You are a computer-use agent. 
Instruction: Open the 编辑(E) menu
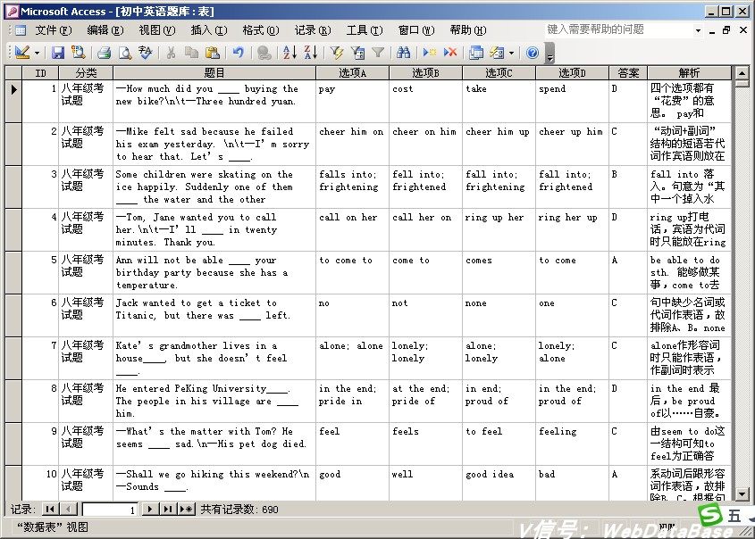coord(105,30)
